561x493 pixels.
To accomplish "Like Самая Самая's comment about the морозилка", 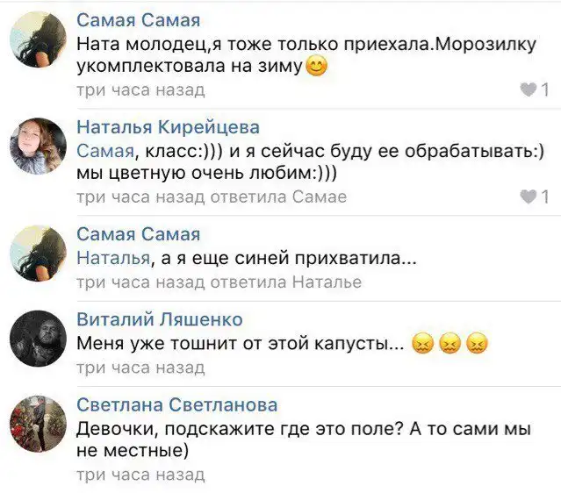I will click(x=528, y=89).
